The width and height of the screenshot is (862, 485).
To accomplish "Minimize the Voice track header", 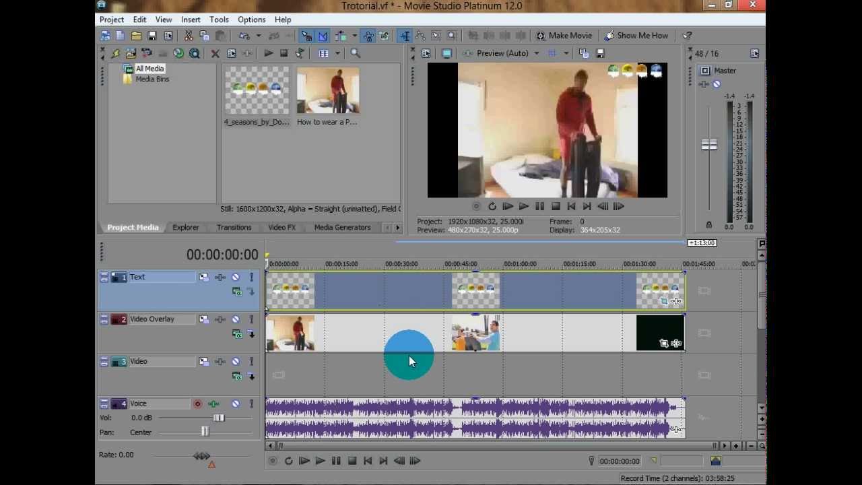I will click(x=104, y=404).
